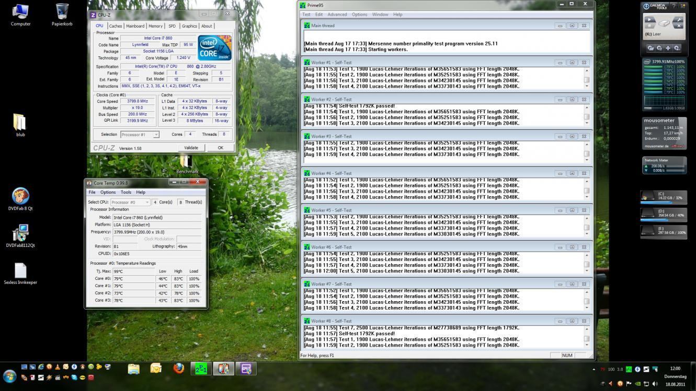This screenshot has width=696, height=391.
Task: Click Worker #1 log scrollbar in Prime95
Action: pyautogui.click(x=587, y=77)
